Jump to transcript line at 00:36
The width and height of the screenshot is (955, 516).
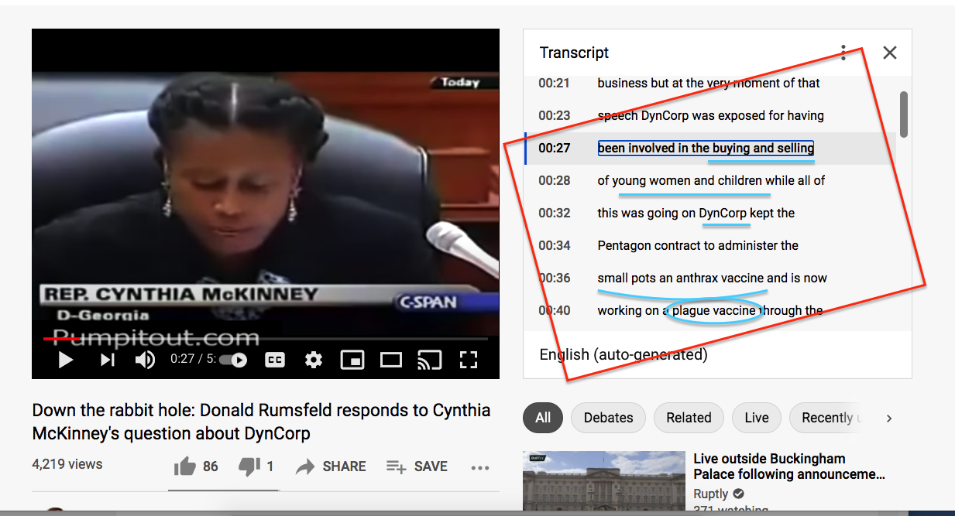[710, 279]
